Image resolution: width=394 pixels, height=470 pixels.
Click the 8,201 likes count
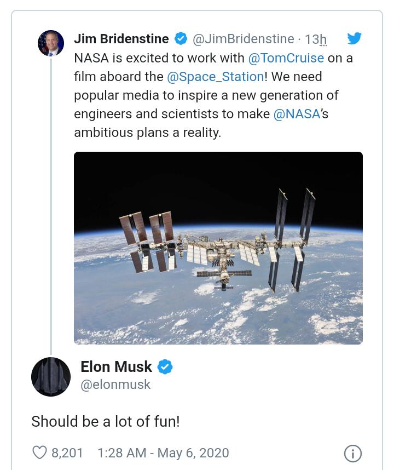[67, 453]
